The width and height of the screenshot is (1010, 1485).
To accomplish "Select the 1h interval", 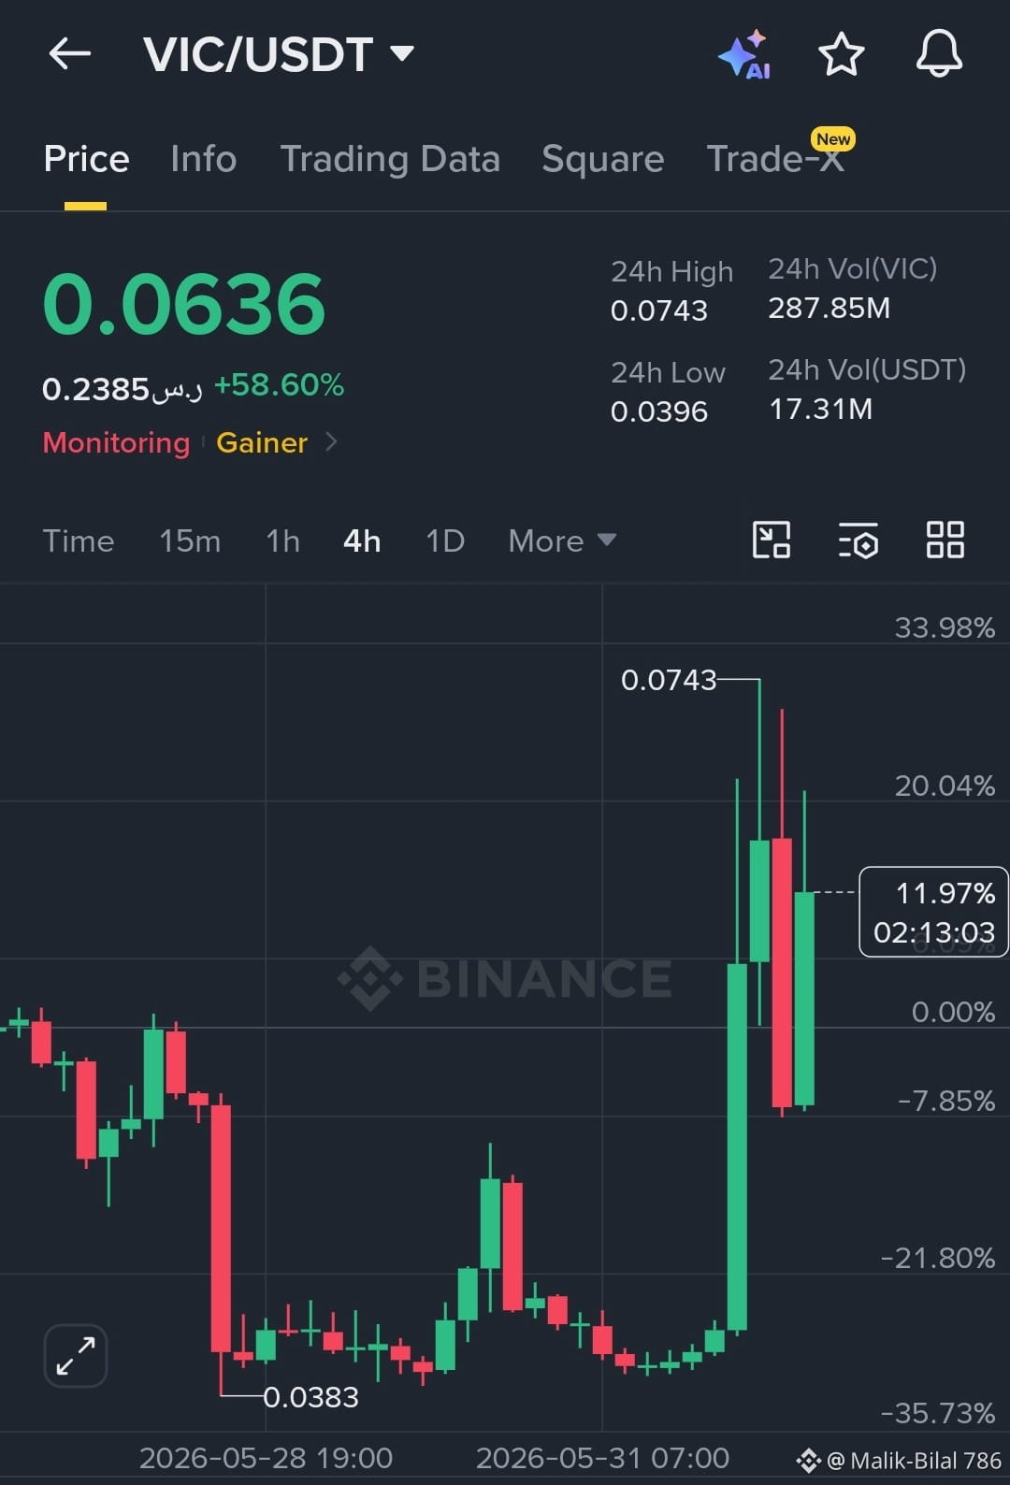I will coord(282,541).
